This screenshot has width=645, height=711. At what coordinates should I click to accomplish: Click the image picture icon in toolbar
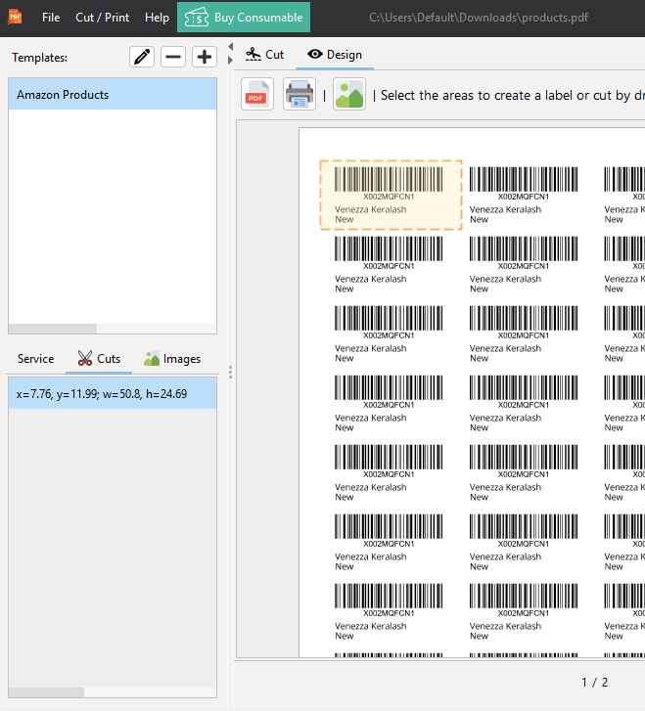349,94
